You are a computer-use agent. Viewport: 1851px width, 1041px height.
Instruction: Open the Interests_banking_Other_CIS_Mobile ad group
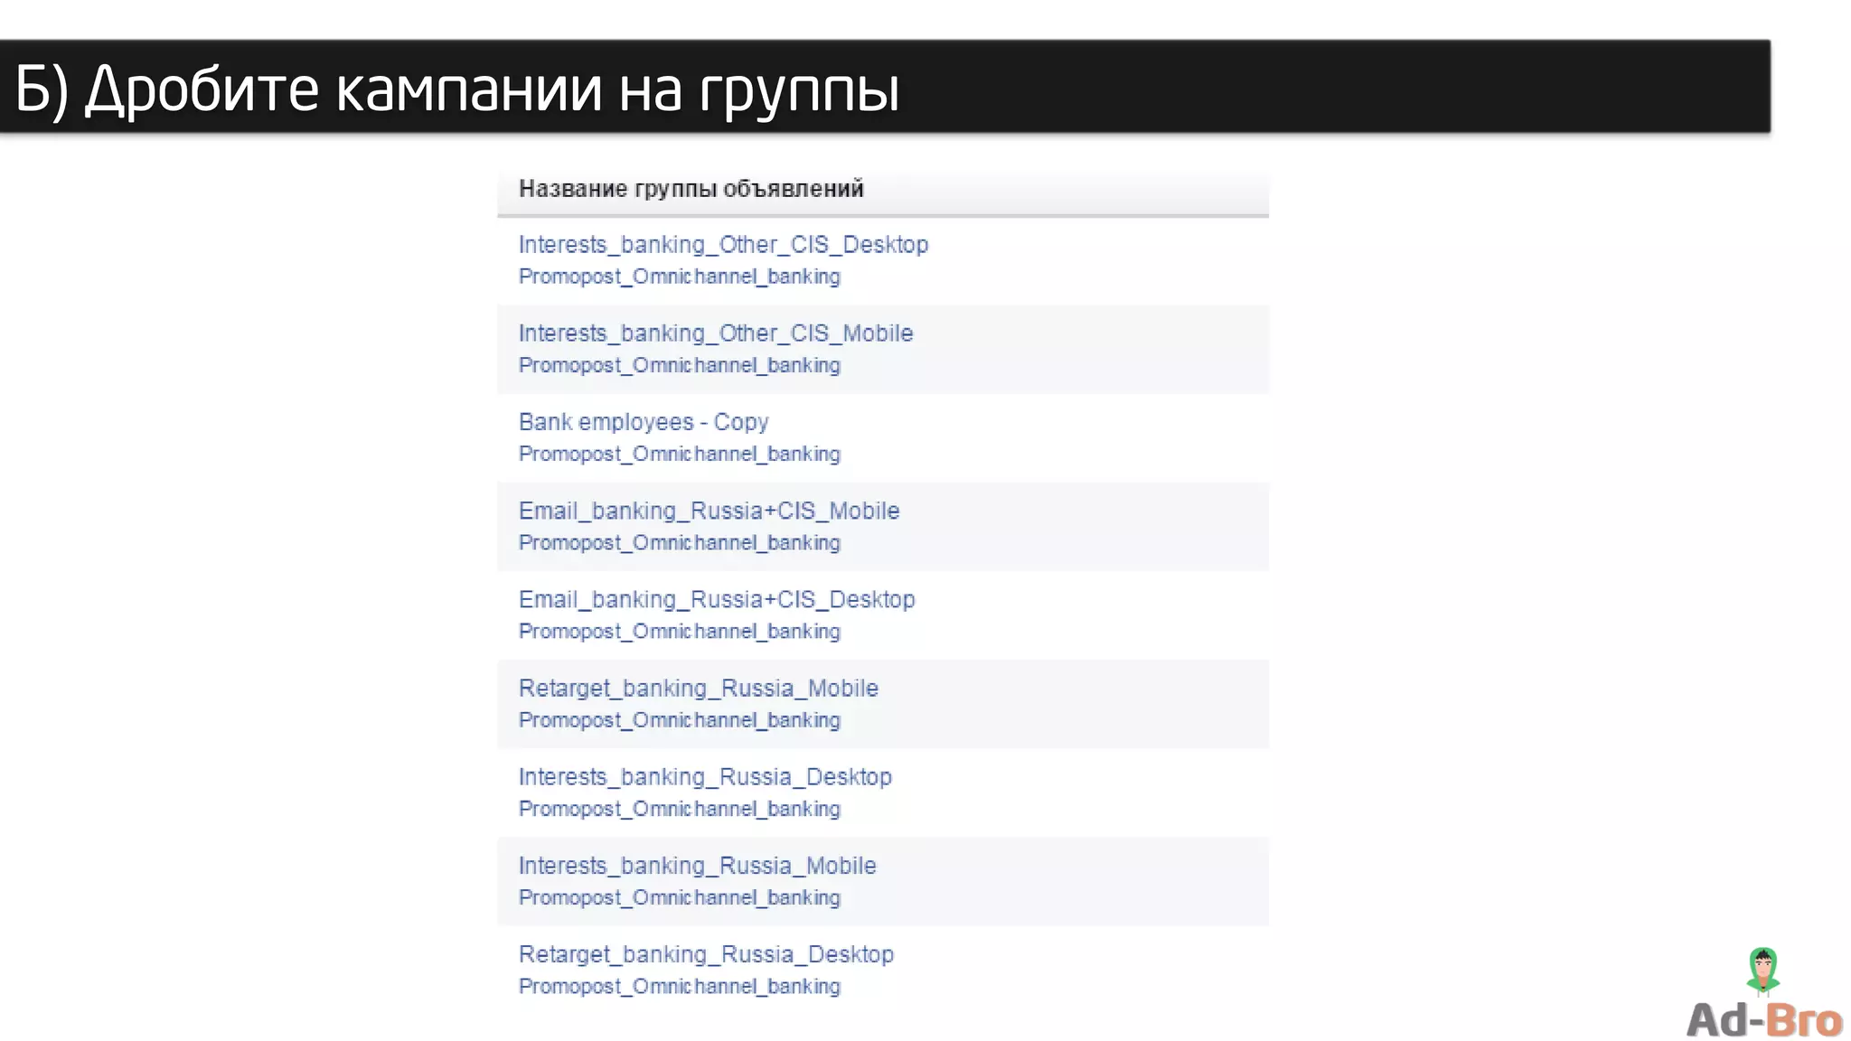[716, 333]
